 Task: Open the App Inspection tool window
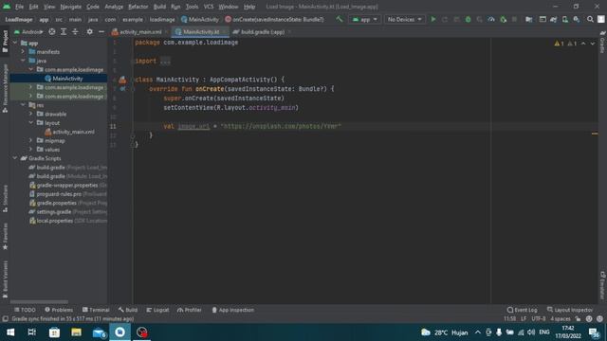(x=233, y=310)
